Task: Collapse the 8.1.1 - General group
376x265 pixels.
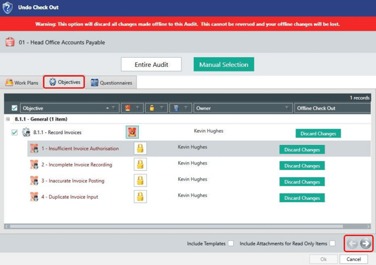Action: click(x=8, y=119)
